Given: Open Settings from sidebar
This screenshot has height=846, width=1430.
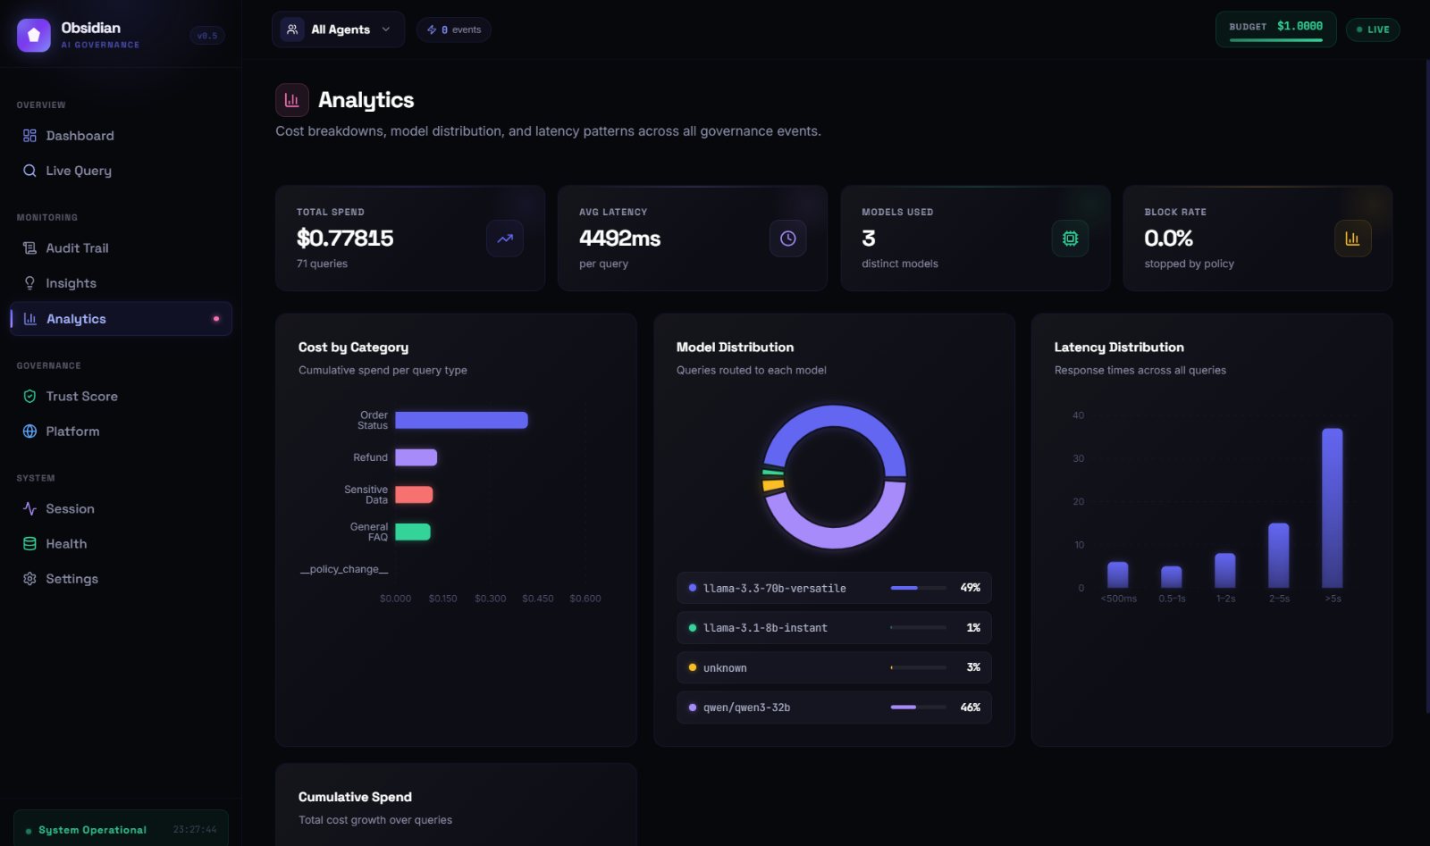Looking at the screenshot, I should point(121,579).
